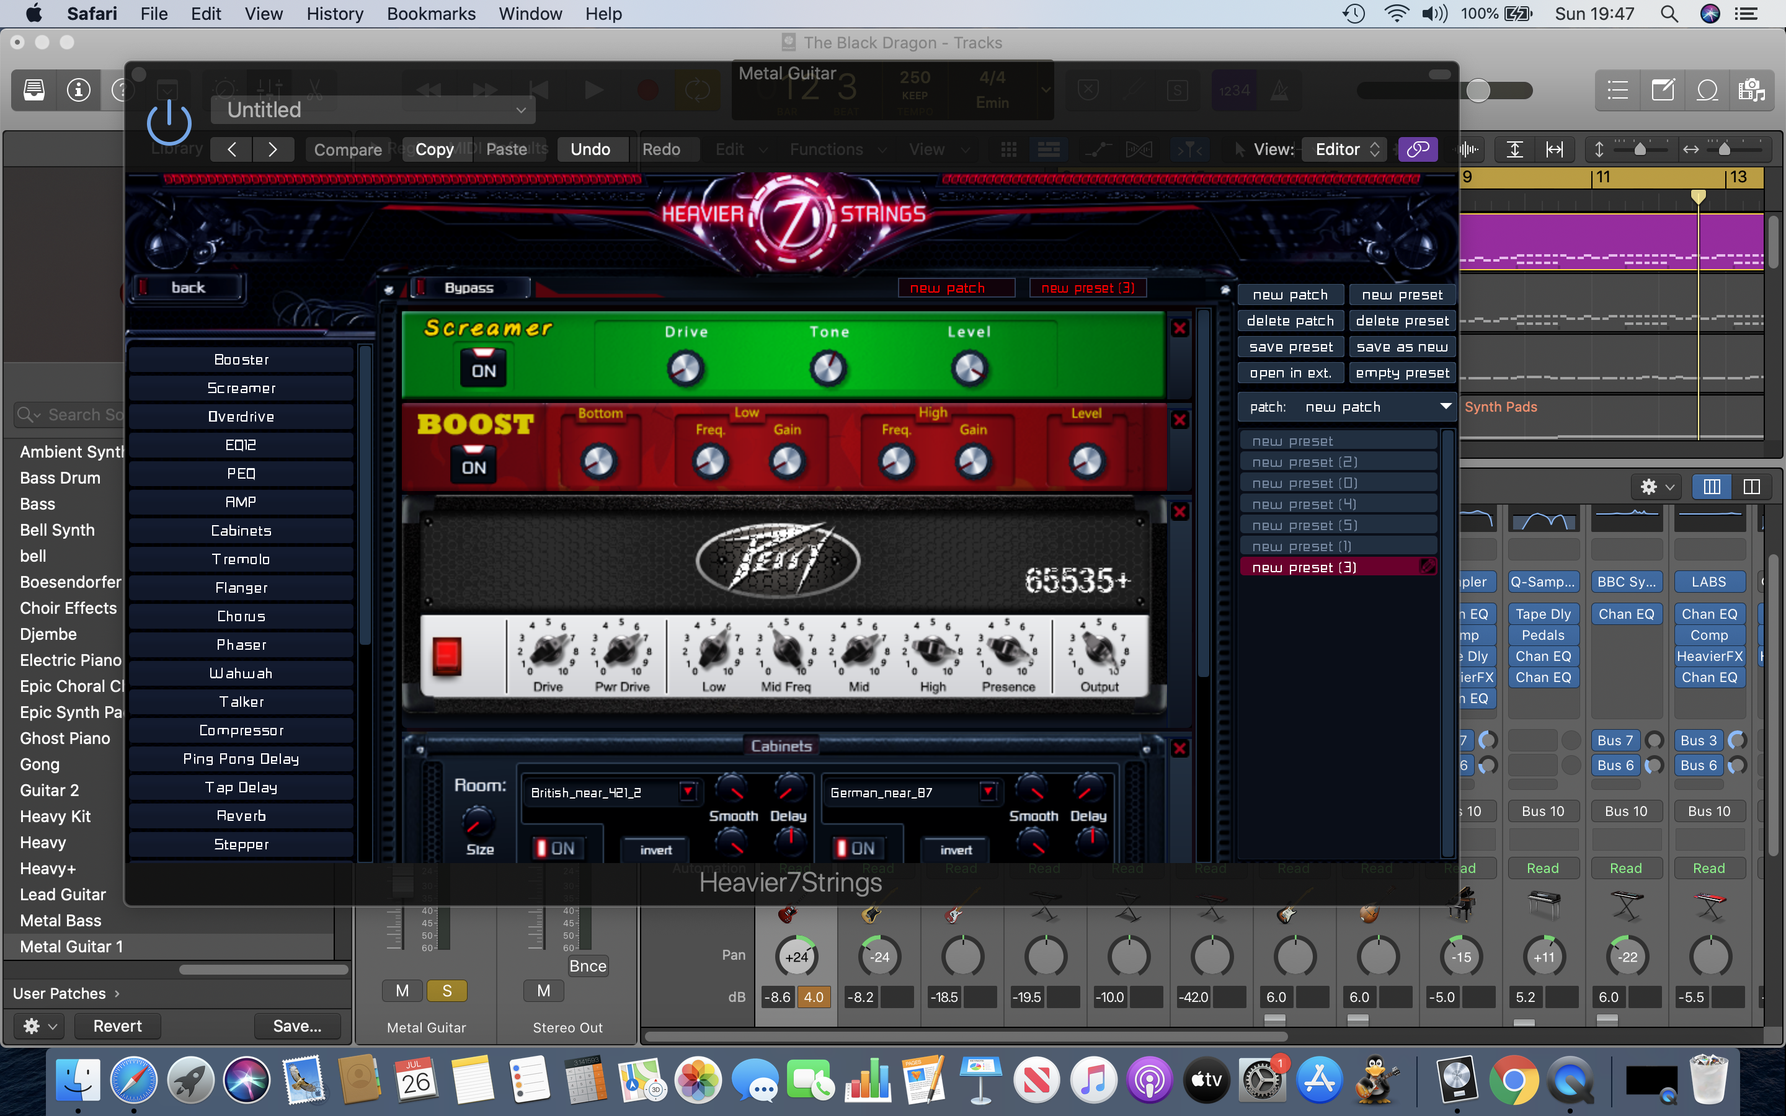Open the Functions menu dropdown
This screenshot has height=1116, width=1786.
pyautogui.click(x=838, y=149)
